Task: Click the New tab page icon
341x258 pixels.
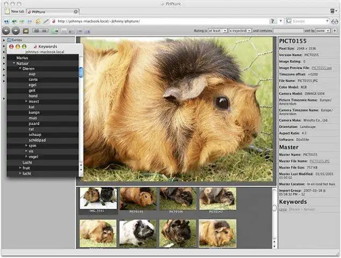Action: (x=7, y=11)
